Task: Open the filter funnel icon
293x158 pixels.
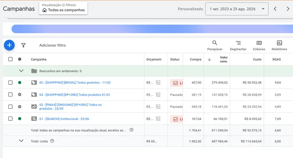Action: pos(23,45)
